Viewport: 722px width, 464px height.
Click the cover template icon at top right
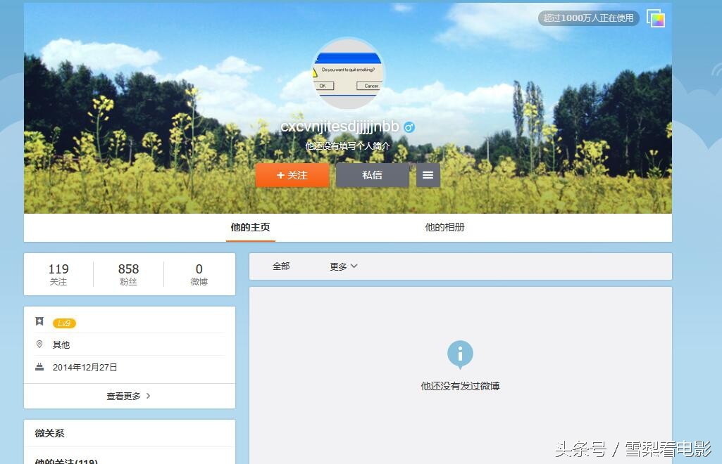click(x=656, y=18)
